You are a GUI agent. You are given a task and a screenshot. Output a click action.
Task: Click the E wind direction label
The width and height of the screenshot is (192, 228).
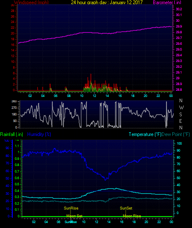click(180, 121)
